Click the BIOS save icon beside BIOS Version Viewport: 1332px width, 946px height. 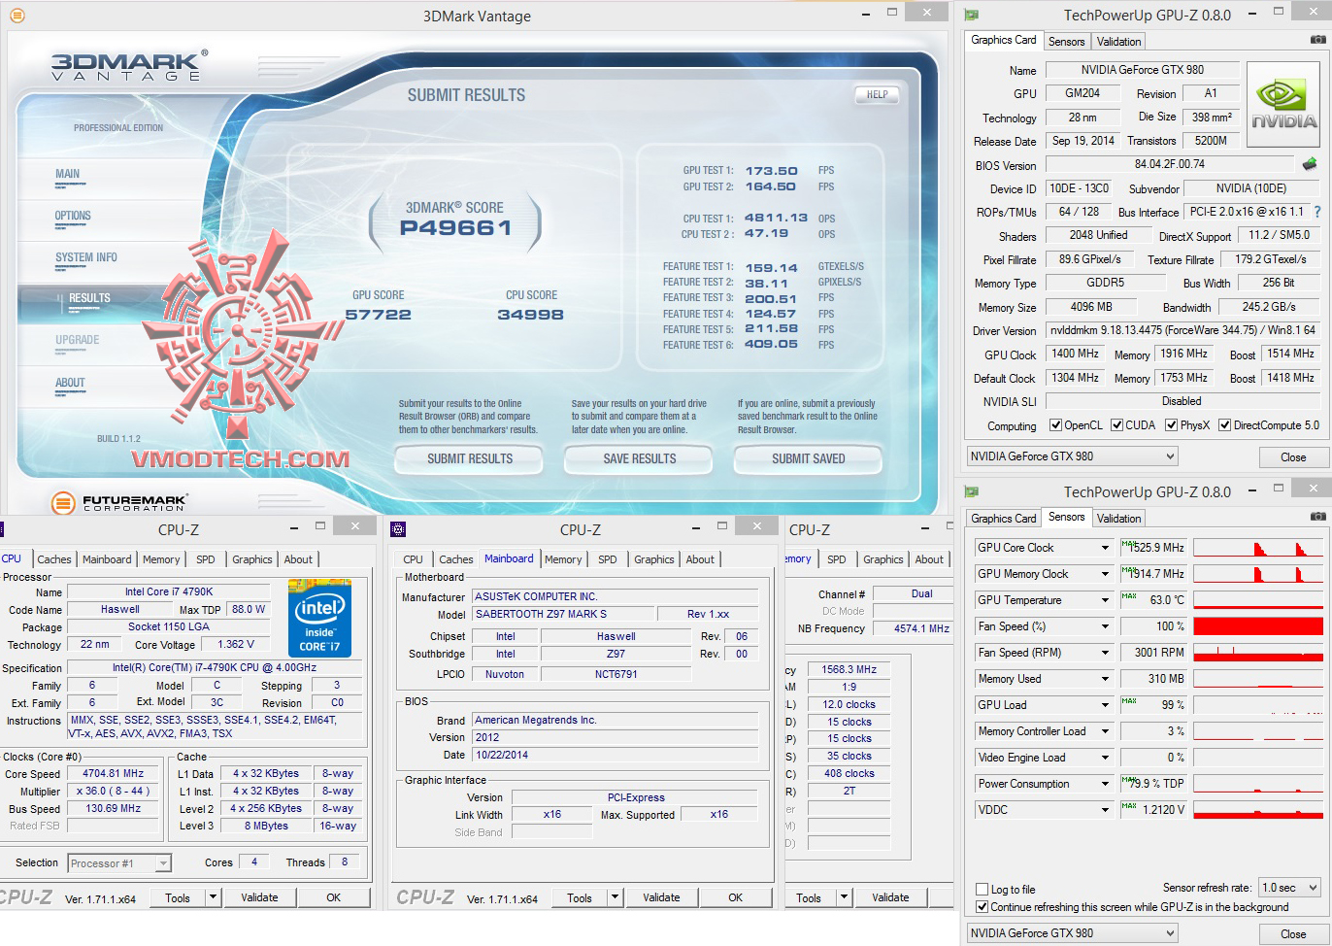[1310, 164]
